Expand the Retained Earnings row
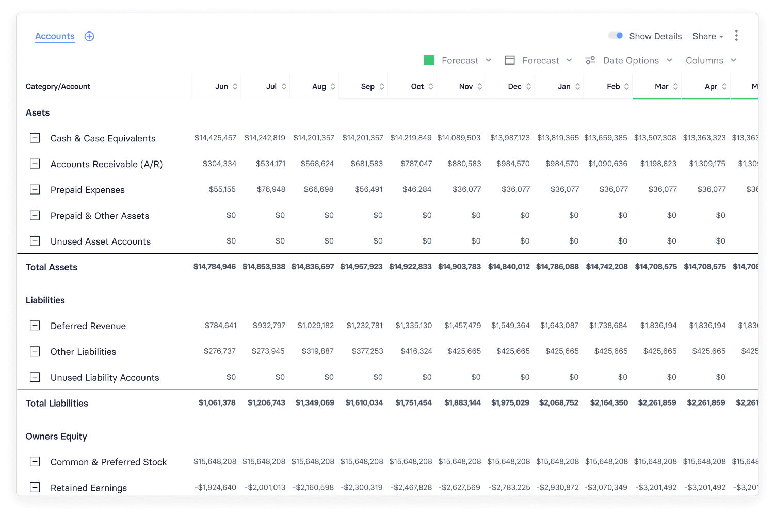 (35, 488)
